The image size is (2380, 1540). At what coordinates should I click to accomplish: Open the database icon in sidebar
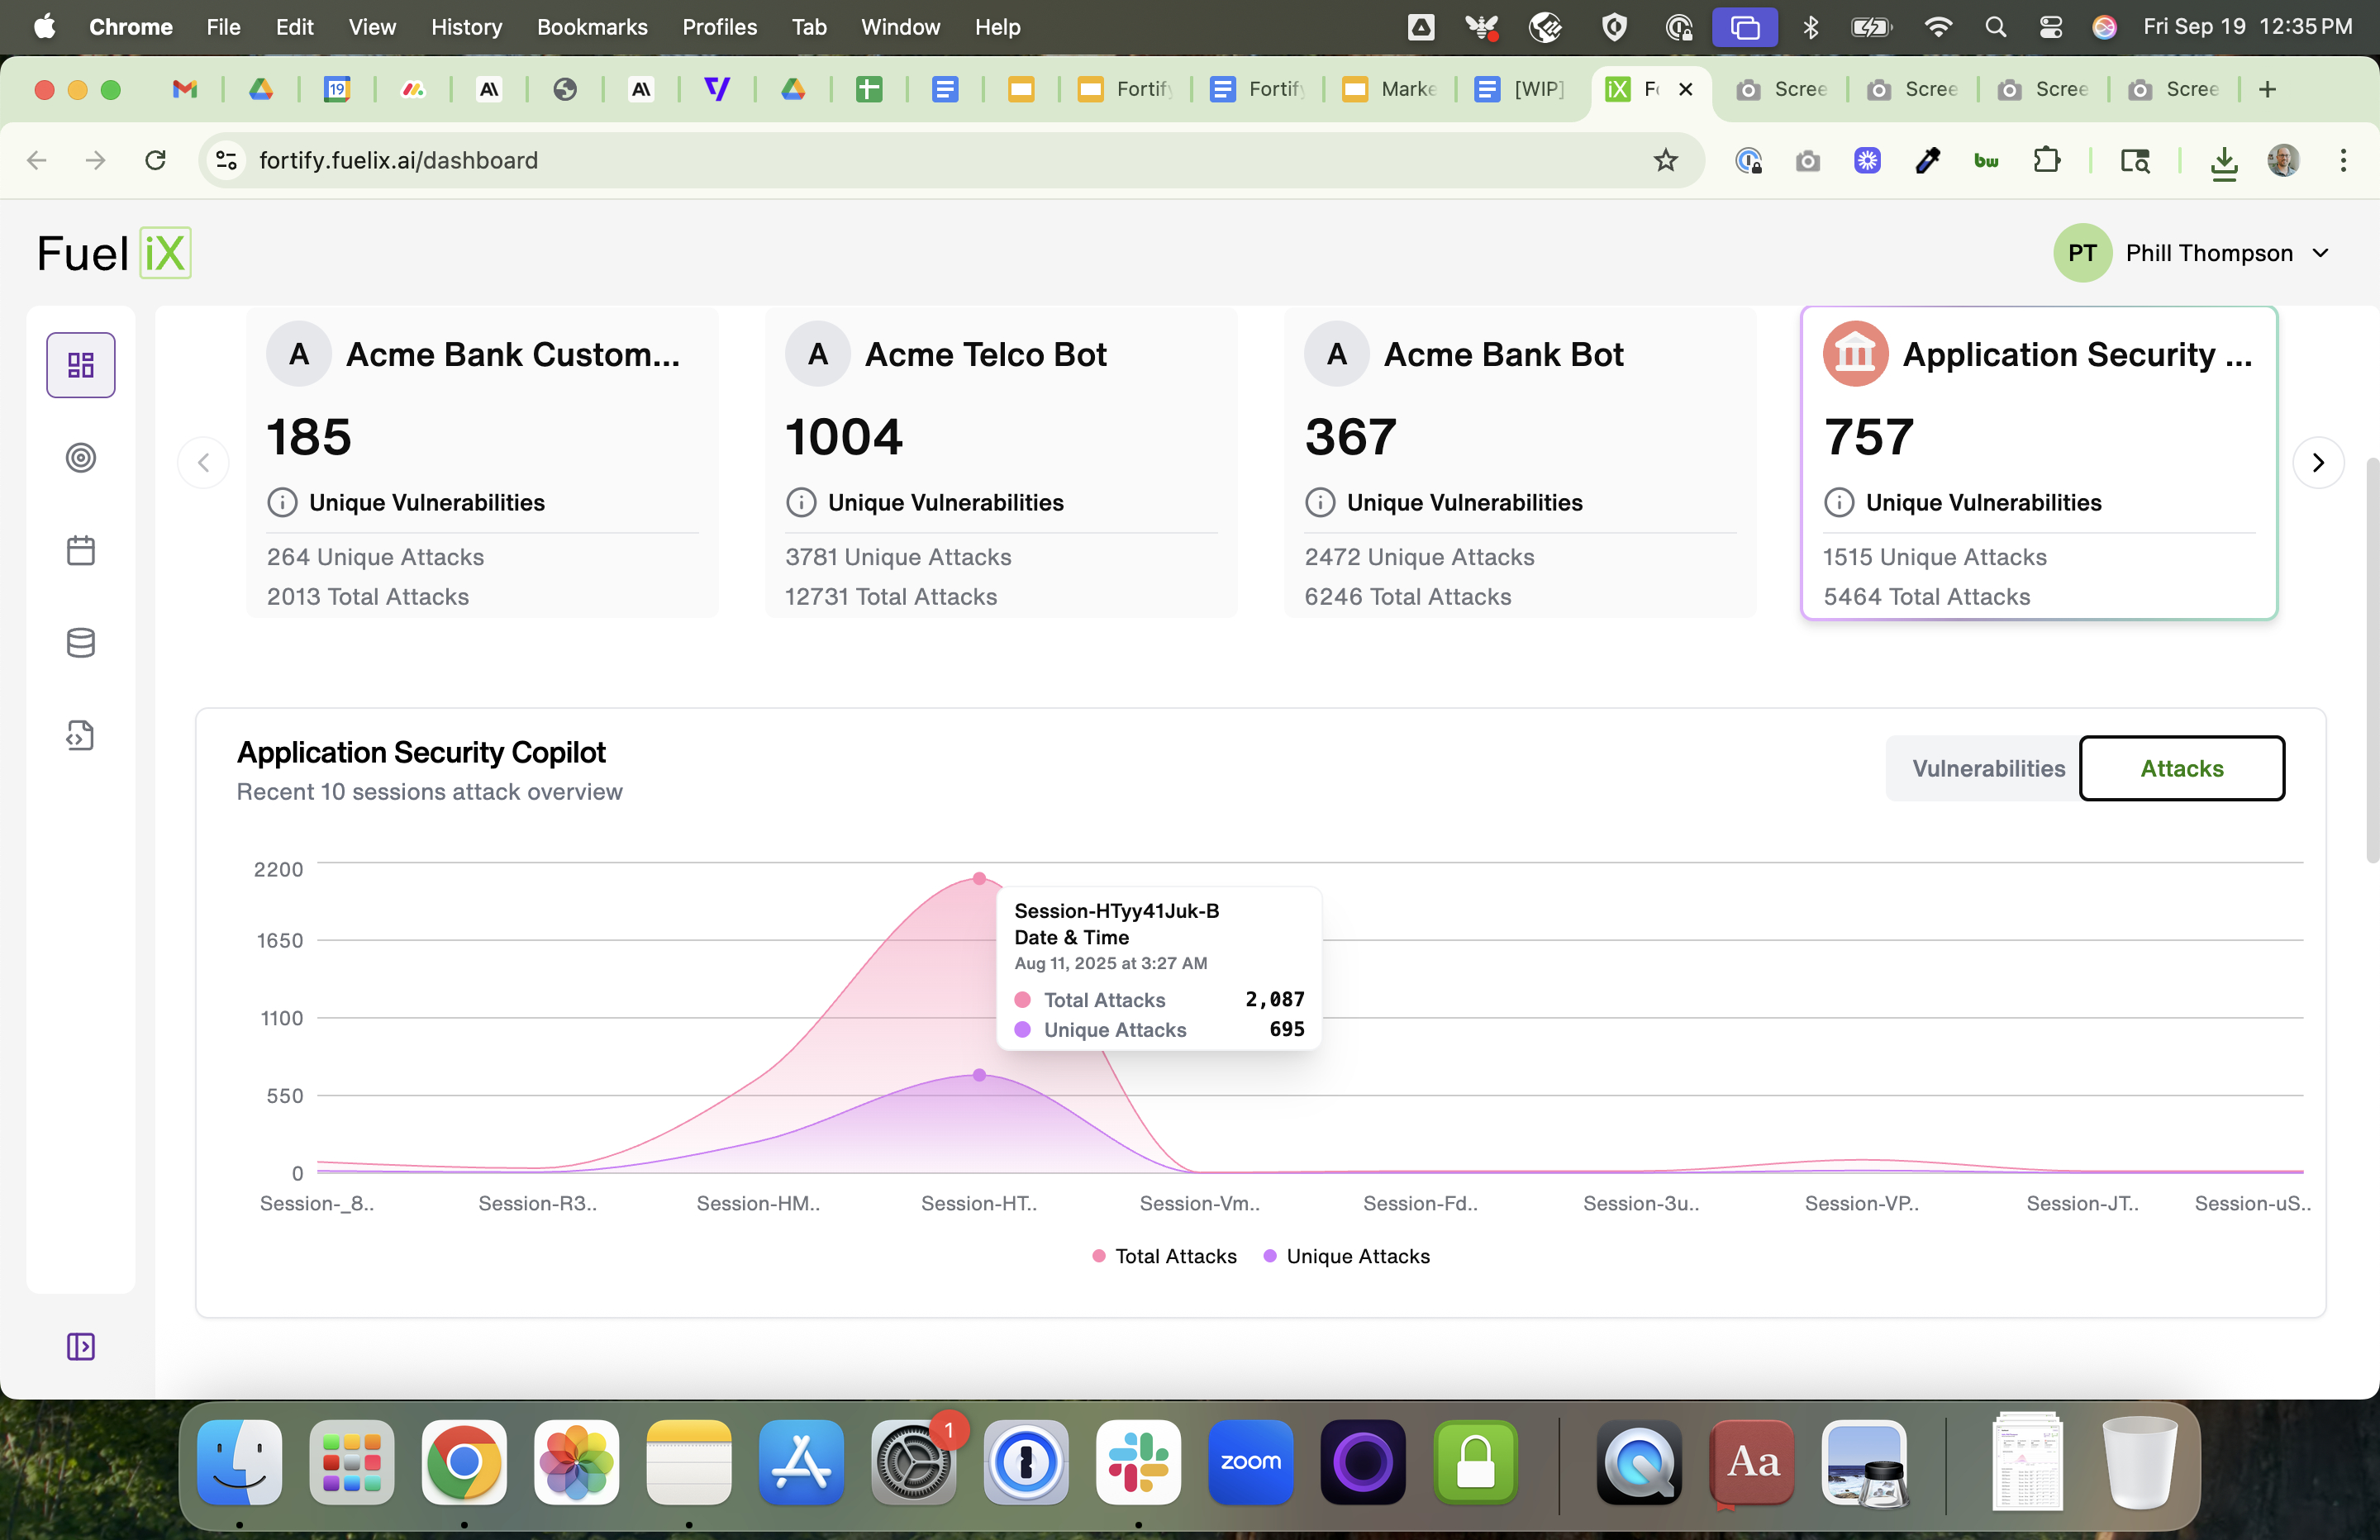coord(80,643)
